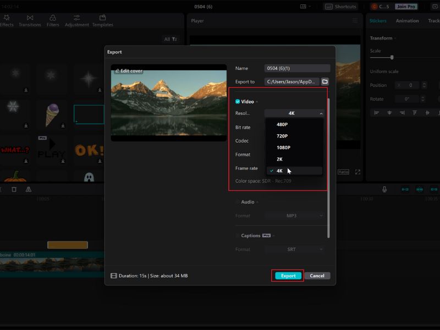The height and width of the screenshot is (330, 440).
Task: Click the microphone record icon
Action: pos(384,189)
